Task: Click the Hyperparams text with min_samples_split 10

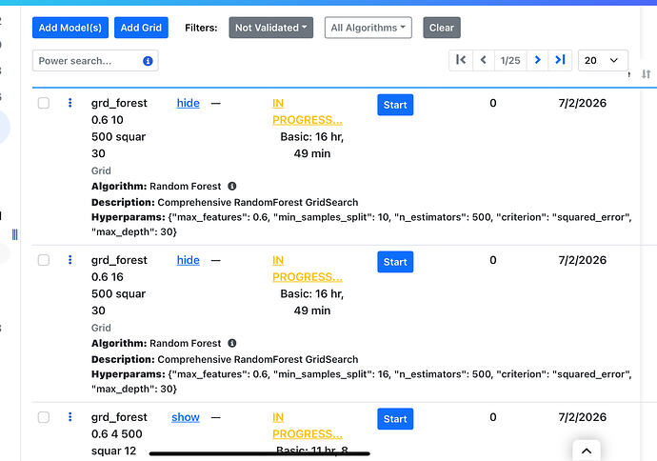Action: 362,225
